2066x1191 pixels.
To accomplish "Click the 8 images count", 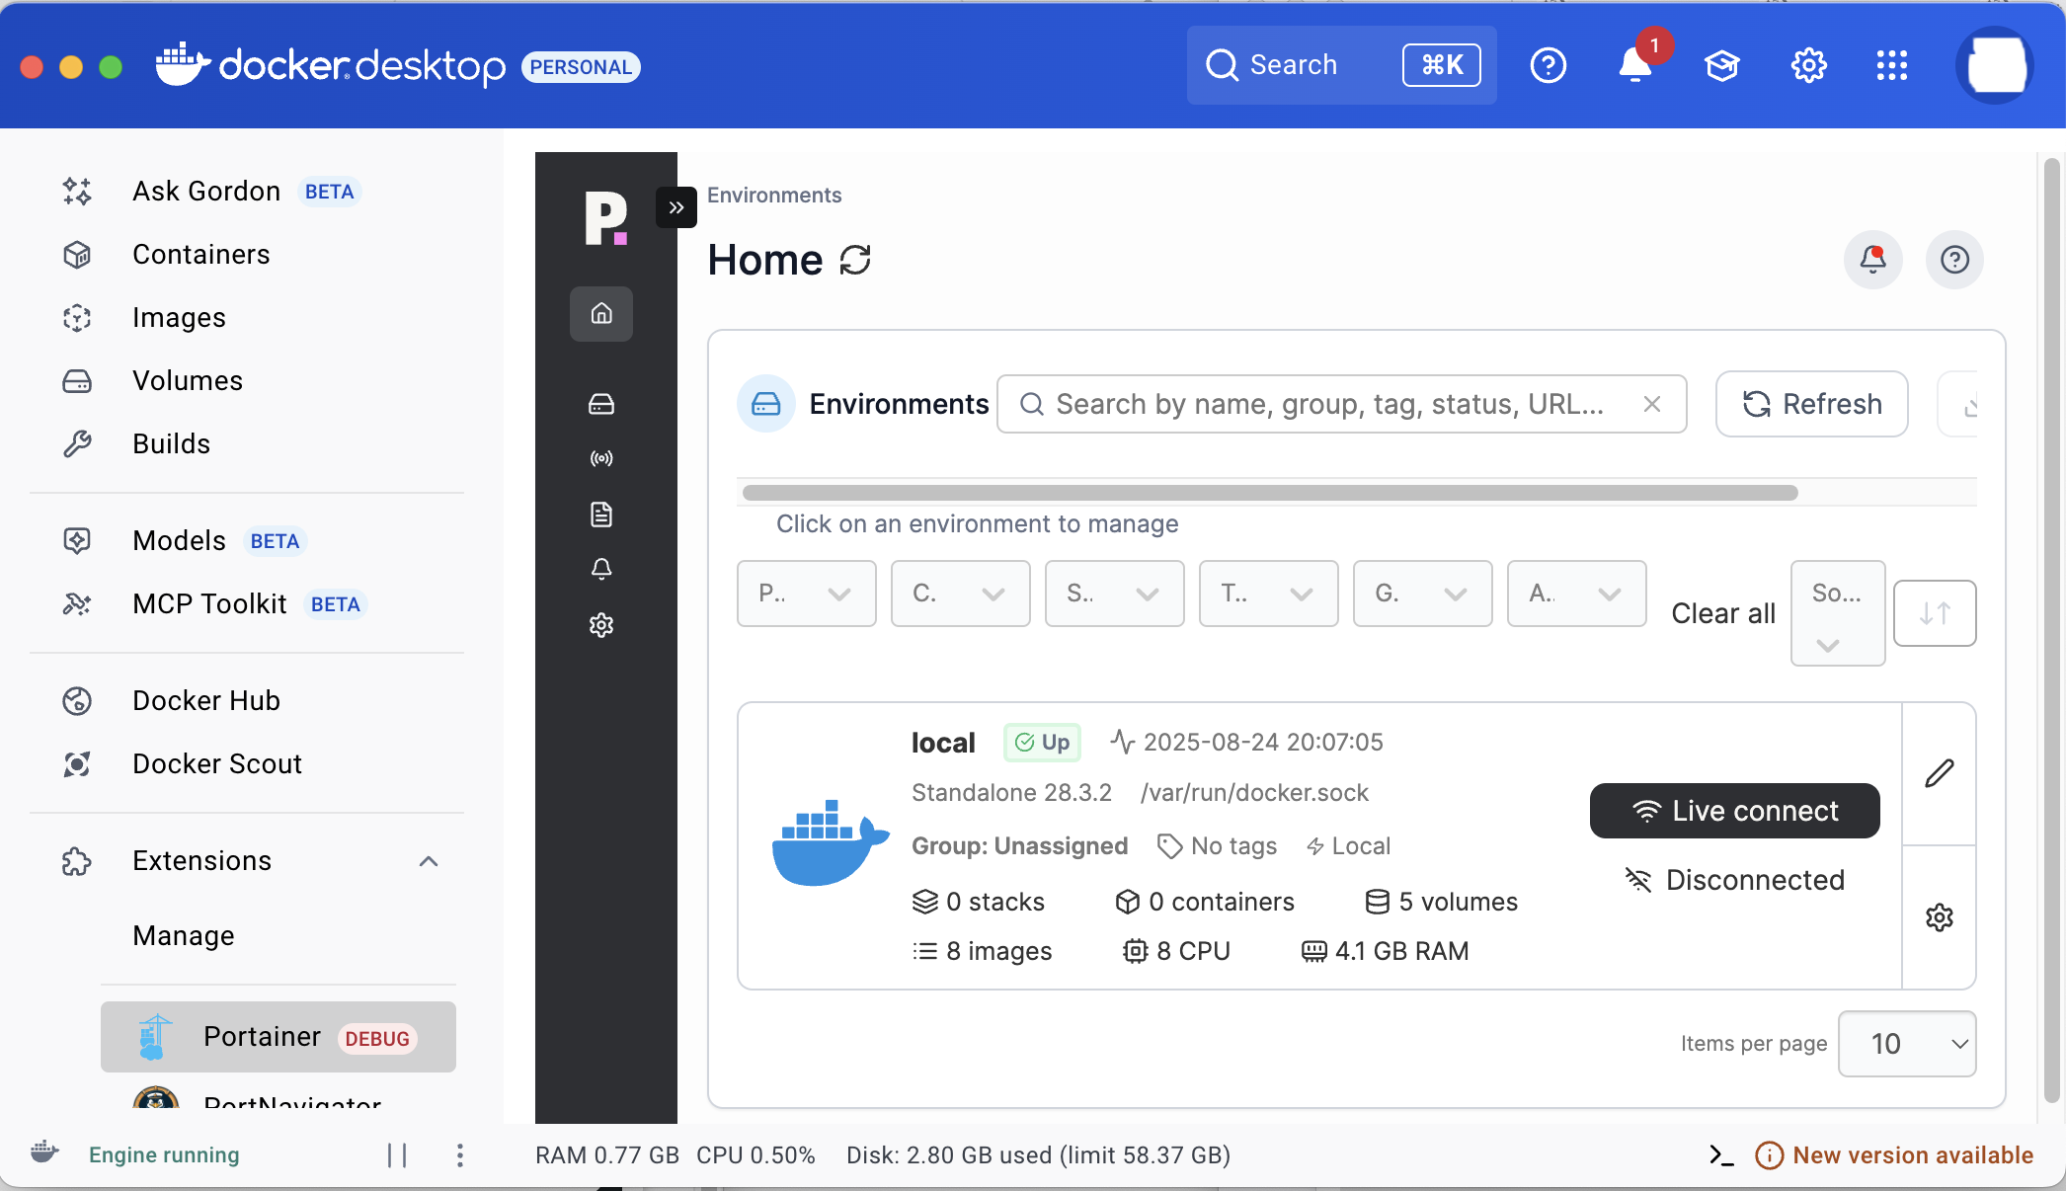I will point(983,951).
